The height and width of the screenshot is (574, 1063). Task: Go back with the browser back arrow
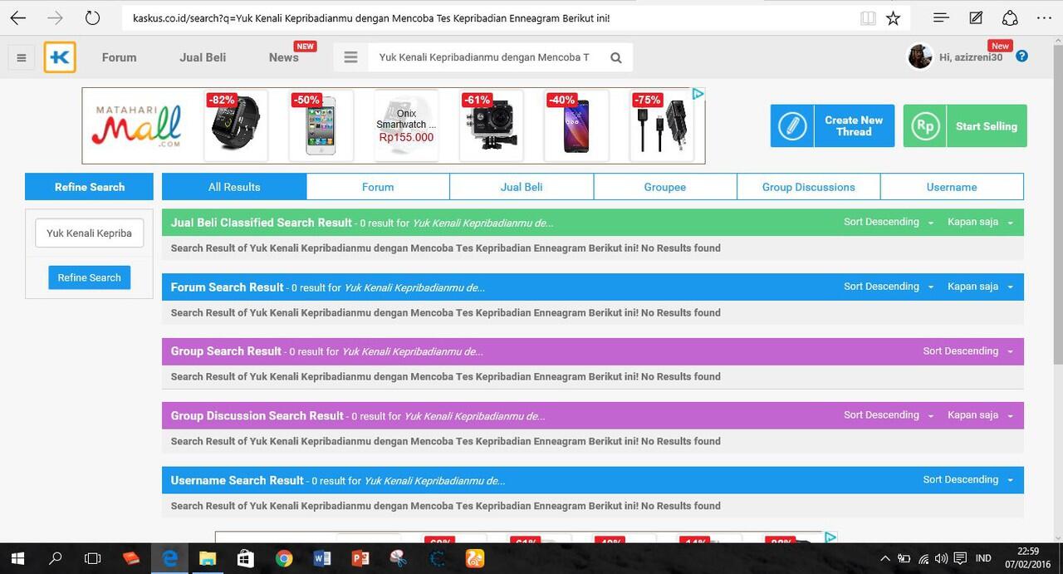[x=18, y=17]
